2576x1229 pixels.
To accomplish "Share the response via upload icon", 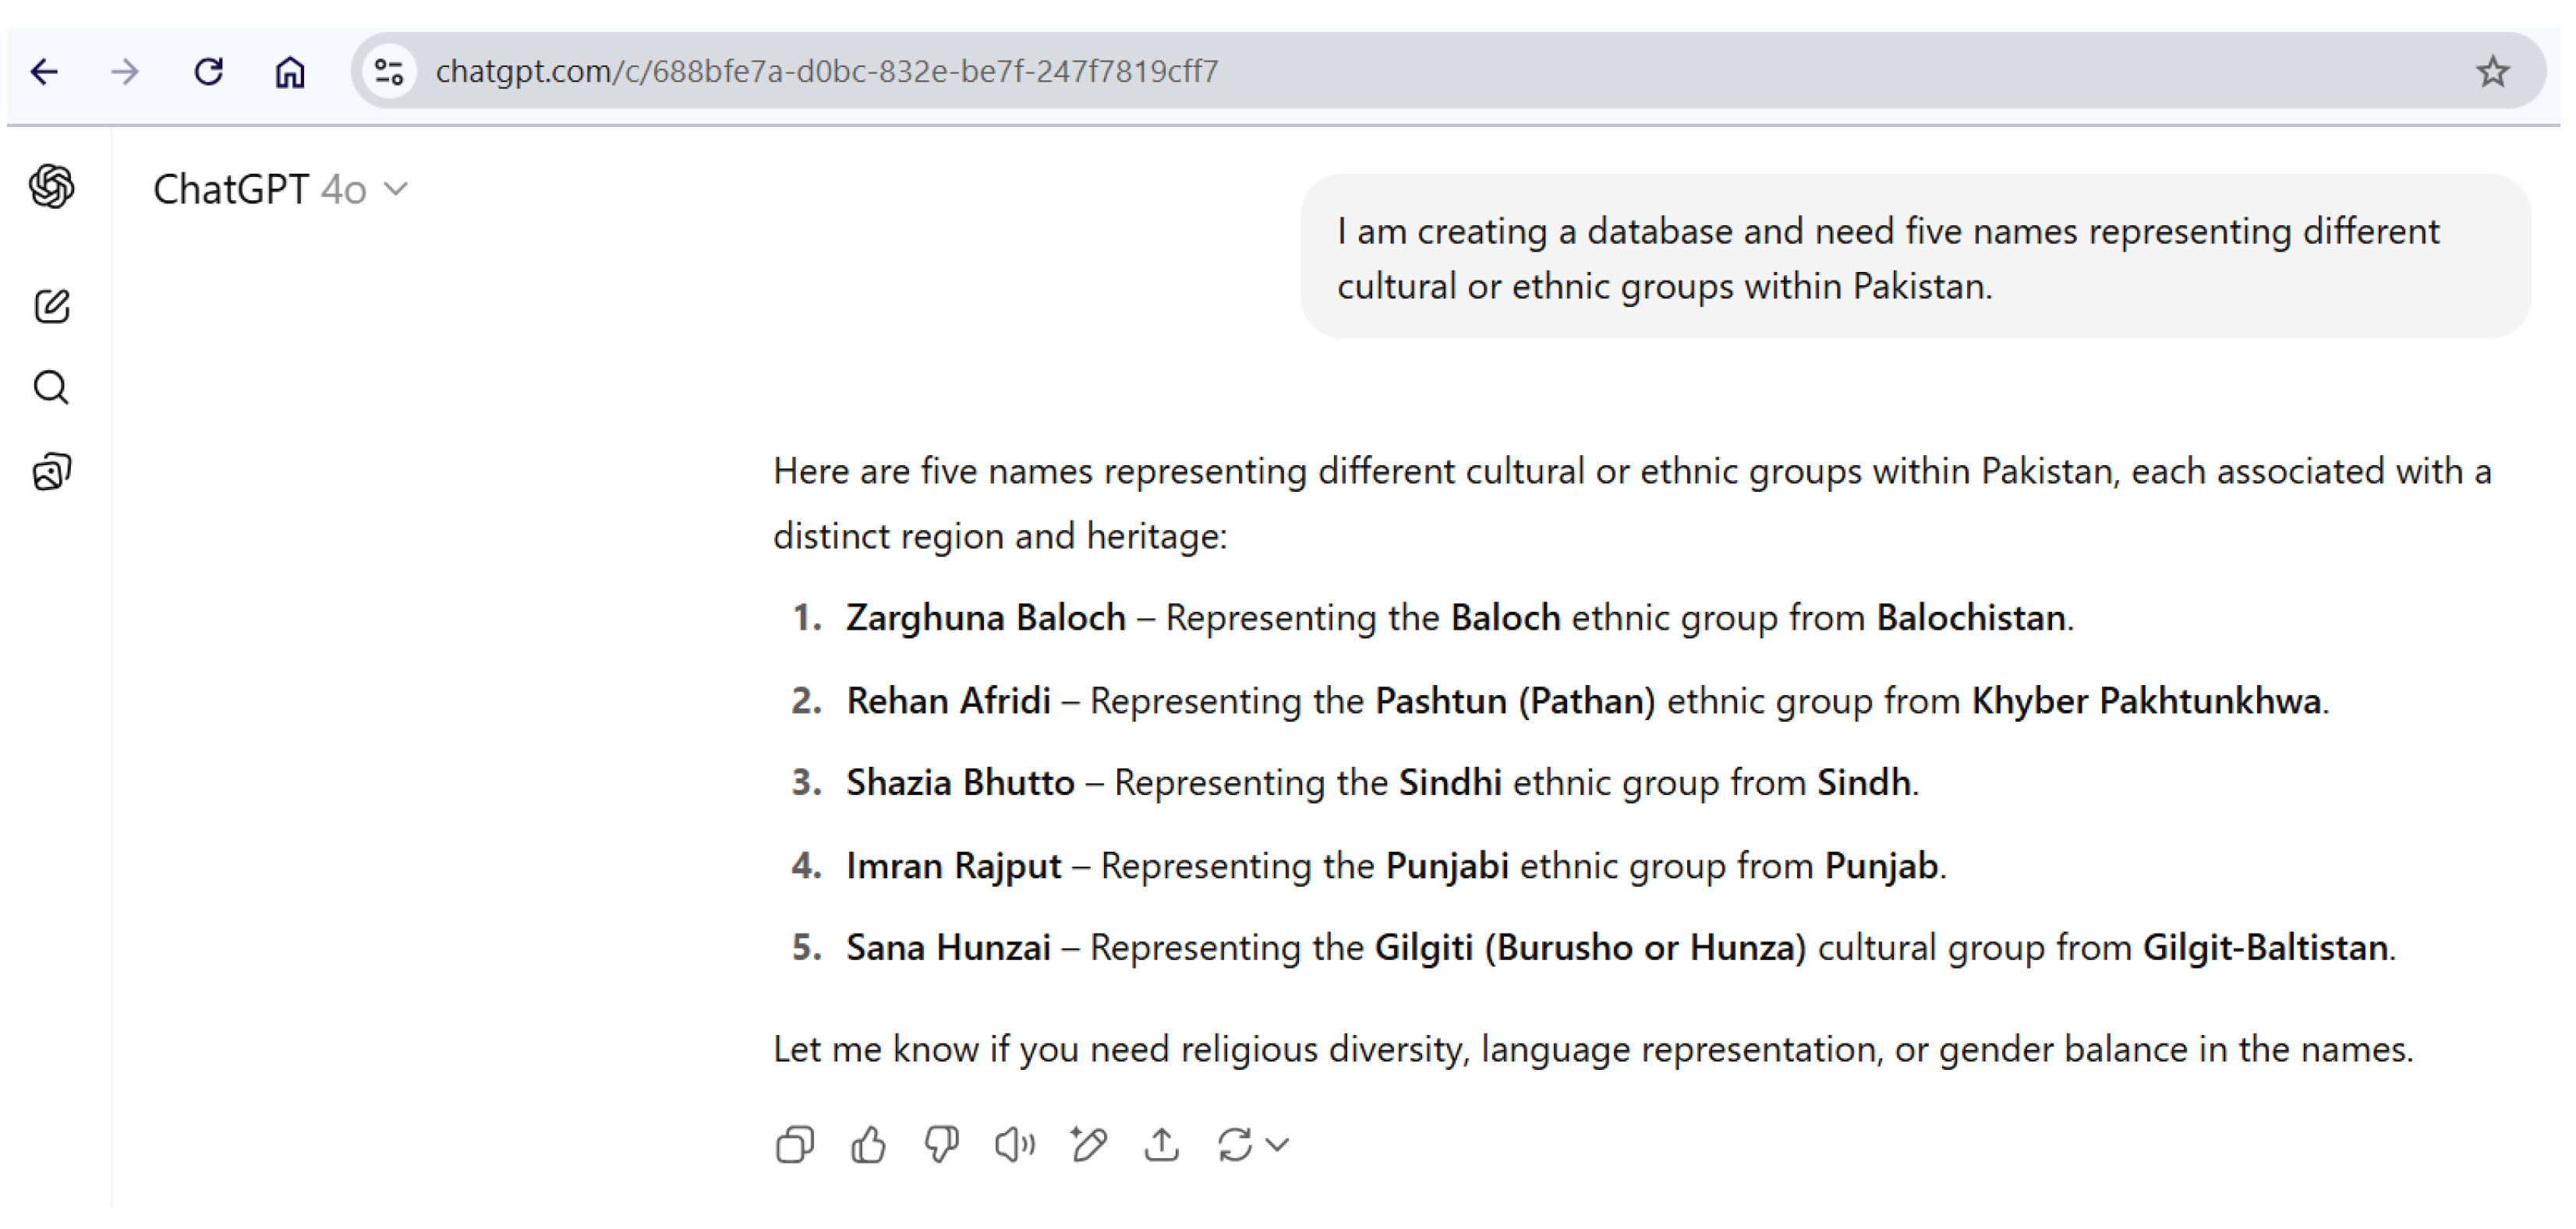I will pos(1161,1145).
